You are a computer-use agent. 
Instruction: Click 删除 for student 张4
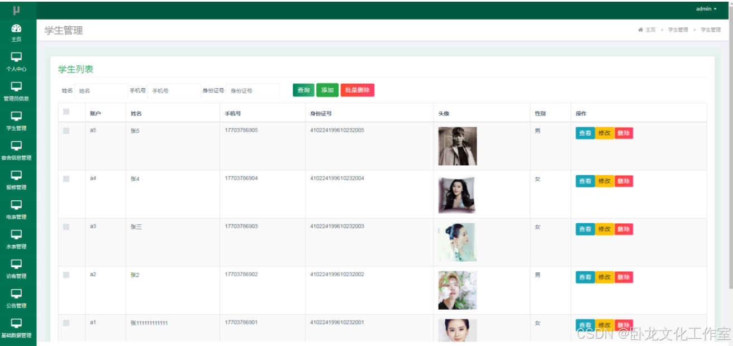click(623, 181)
